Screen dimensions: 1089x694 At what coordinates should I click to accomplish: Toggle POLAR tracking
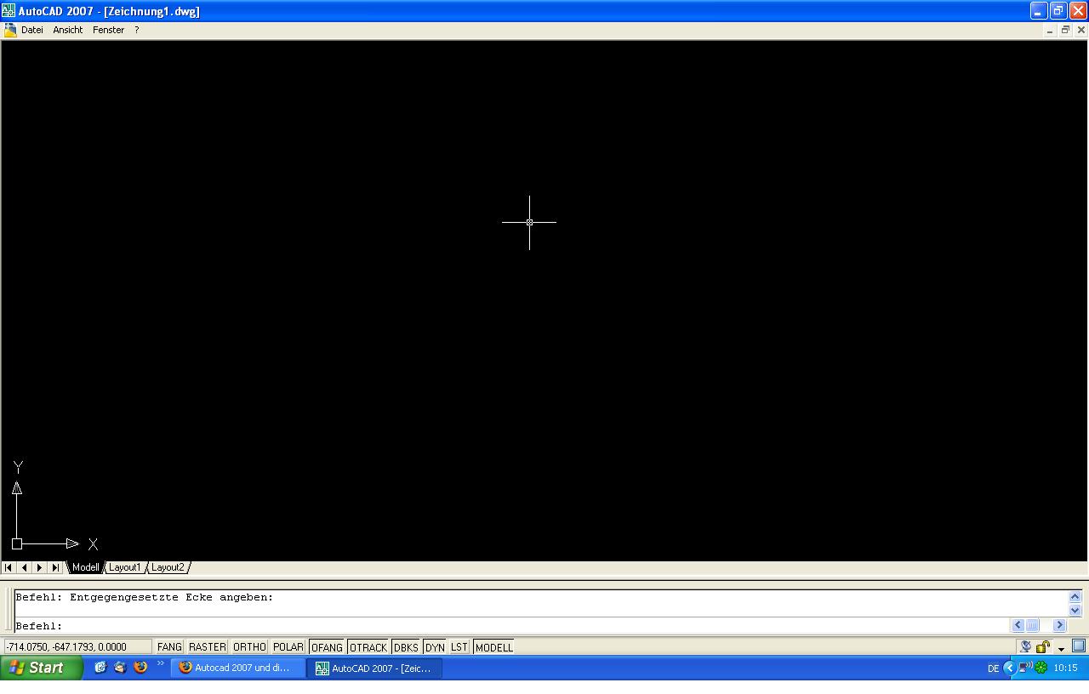click(288, 647)
